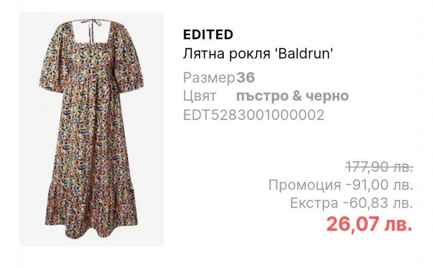Click the Цвят label
433x268 pixels.
200,96
